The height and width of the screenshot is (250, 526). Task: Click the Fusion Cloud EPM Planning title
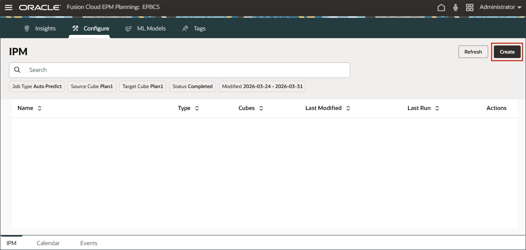(x=113, y=7)
